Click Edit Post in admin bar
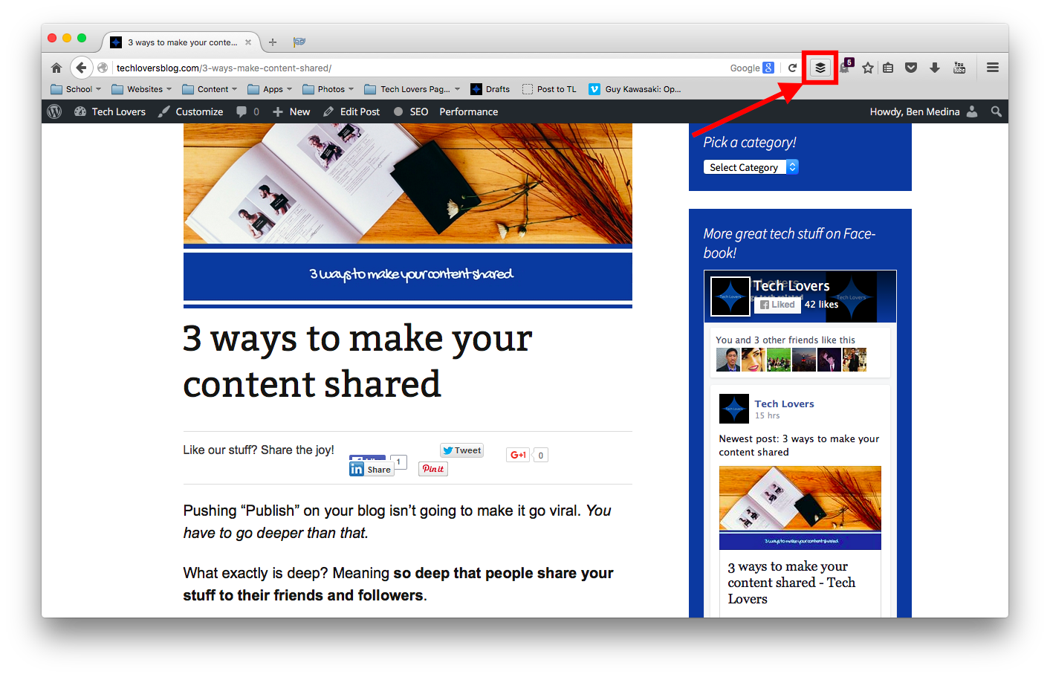This screenshot has height=677, width=1050. pyautogui.click(x=351, y=111)
